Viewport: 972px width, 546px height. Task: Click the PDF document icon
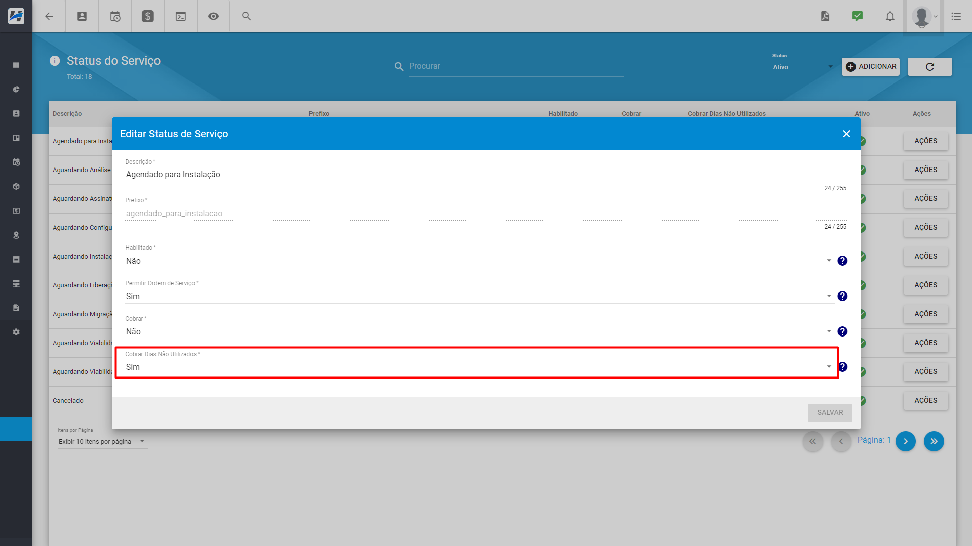pyautogui.click(x=825, y=16)
